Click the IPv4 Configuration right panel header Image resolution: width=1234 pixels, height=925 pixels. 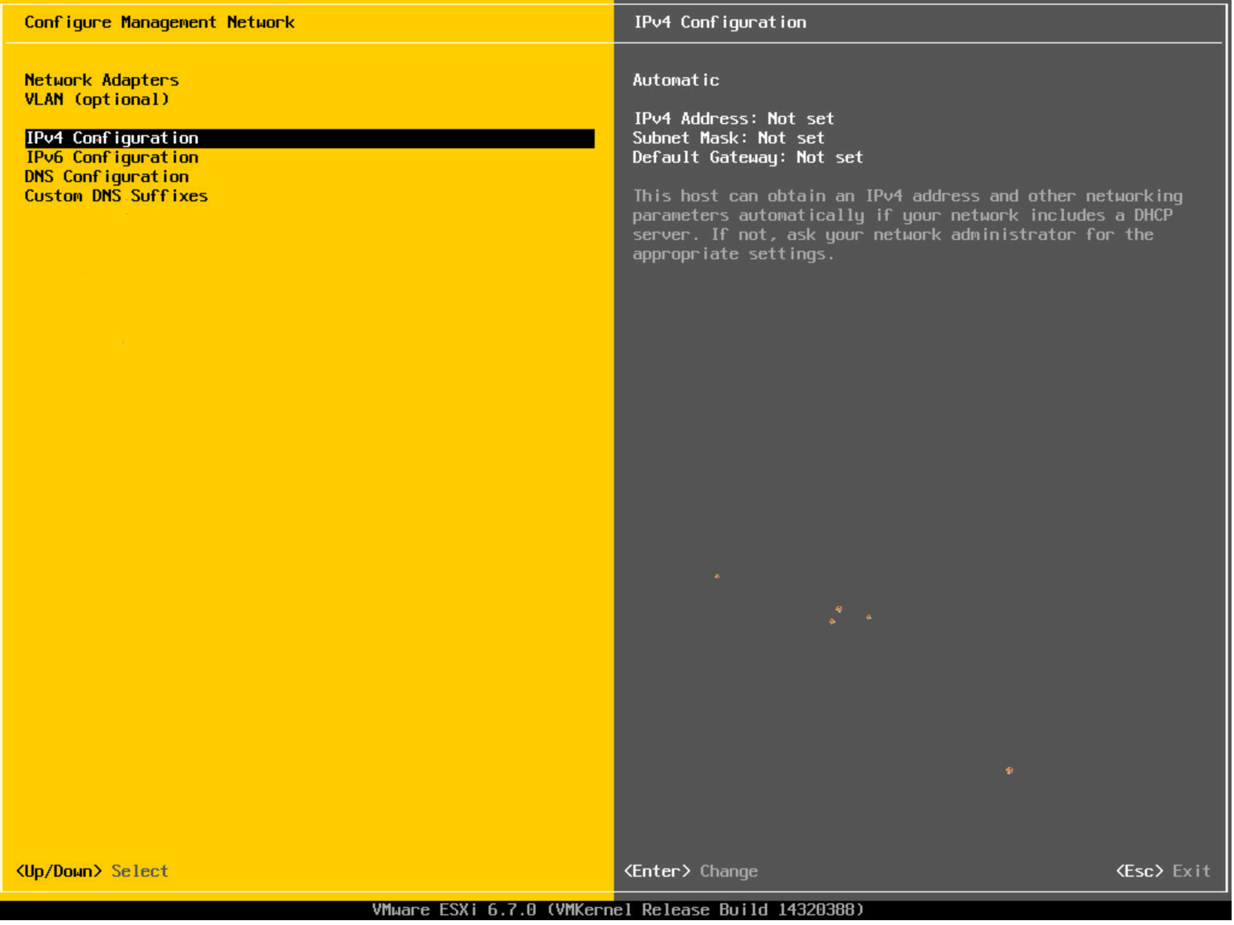[x=719, y=22]
